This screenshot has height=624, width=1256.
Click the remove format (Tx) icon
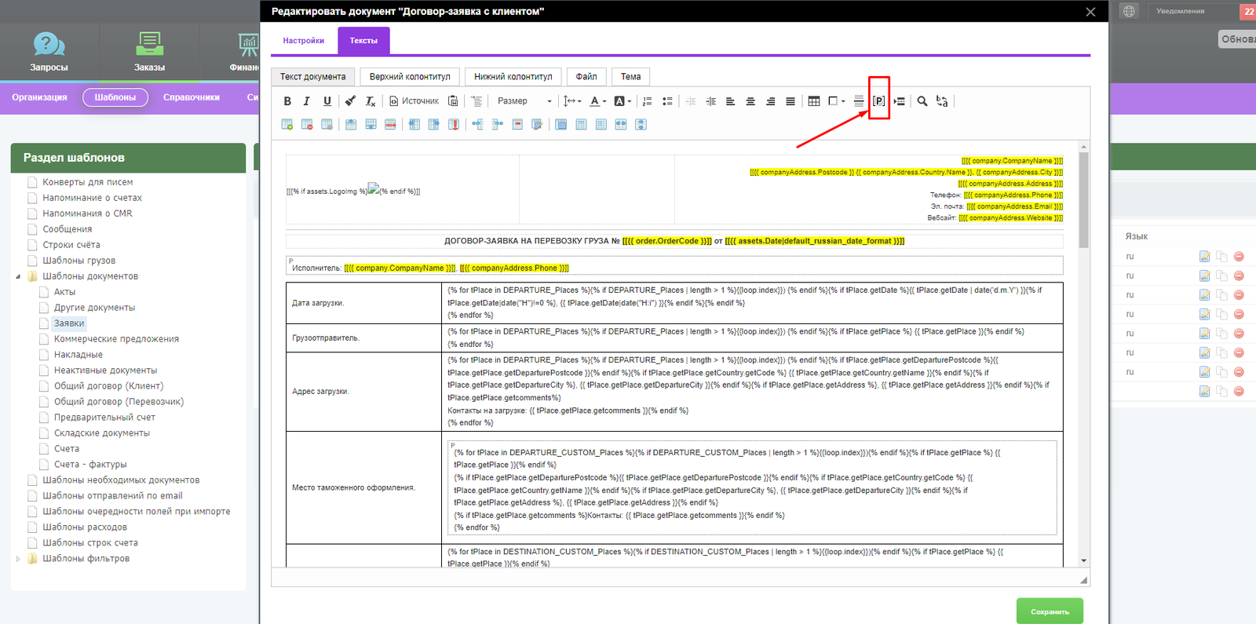tap(371, 101)
